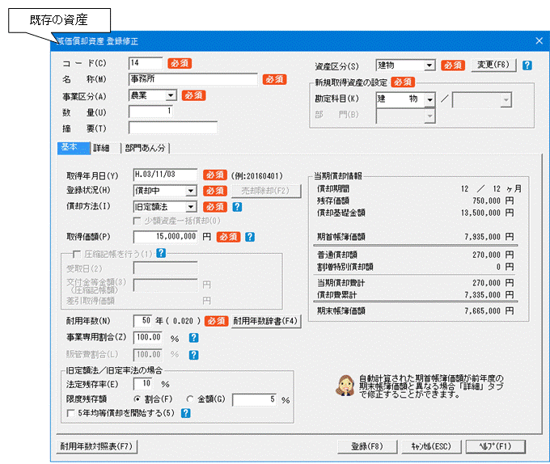Close the 減価償却資産 登録修正 dialog
The height and width of the screenshot is (464, 550).
point(539,41)
